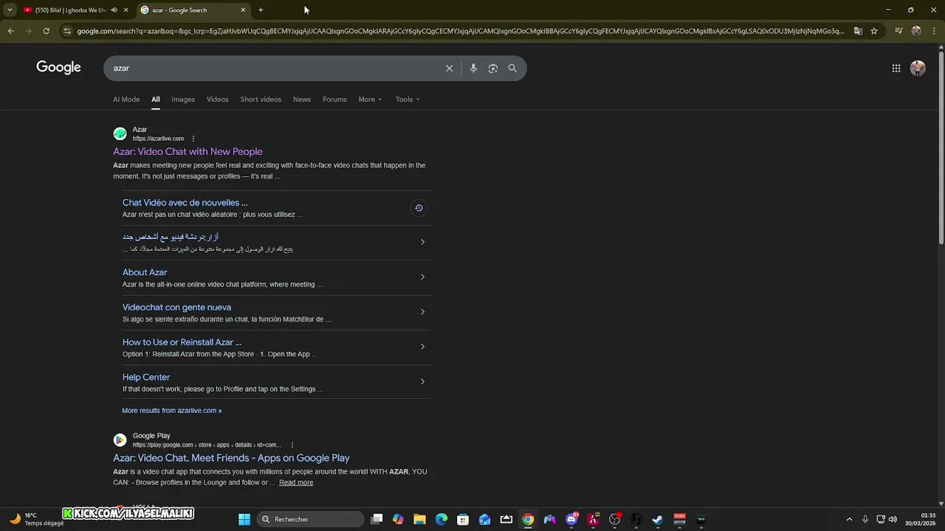Image resolution: width=945 pixels, height=531 pixels.
Task: Click the history icon beside Chat Vidéo result
Action: click(x=419, y=208)
